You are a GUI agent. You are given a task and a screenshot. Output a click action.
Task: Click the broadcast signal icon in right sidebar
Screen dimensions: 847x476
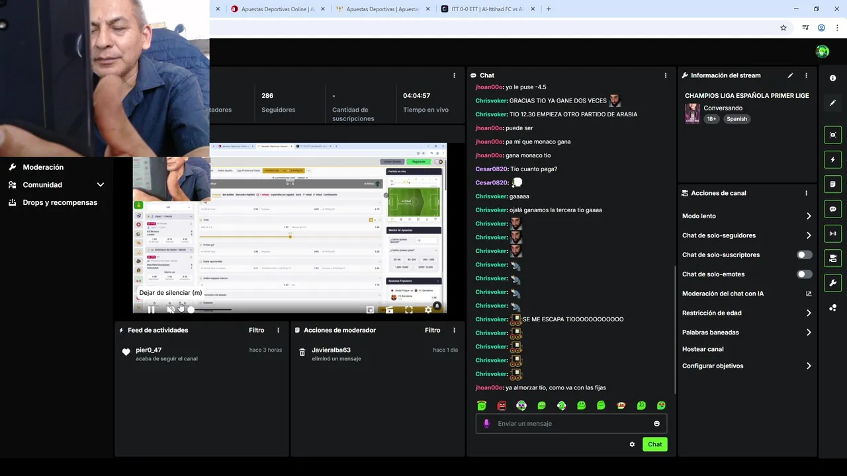(832, 233)
